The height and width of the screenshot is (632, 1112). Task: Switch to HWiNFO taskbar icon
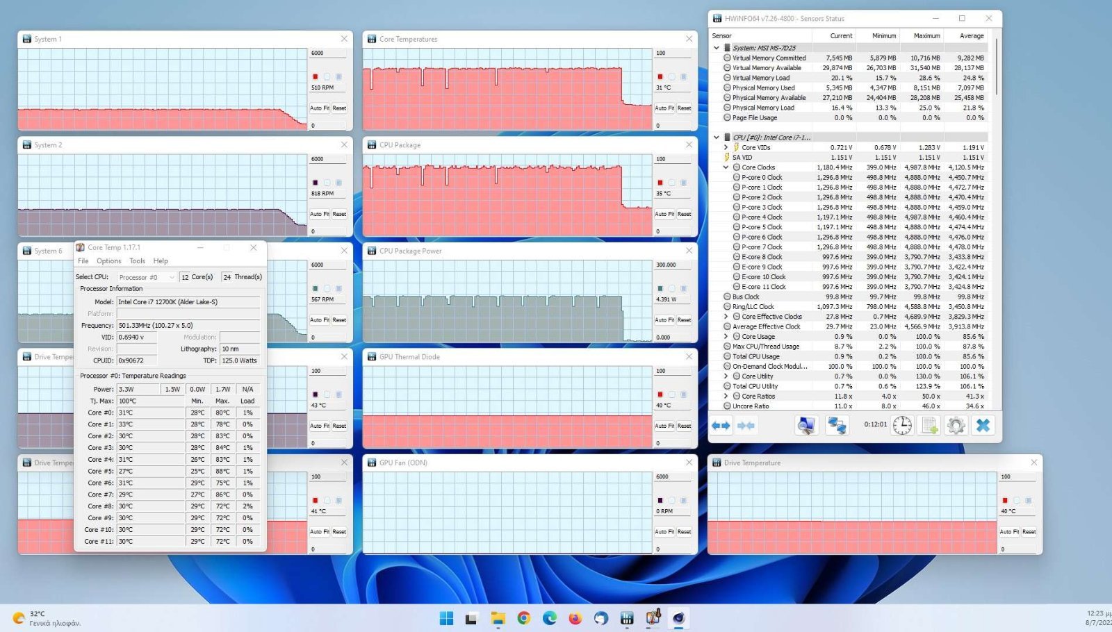626,618
